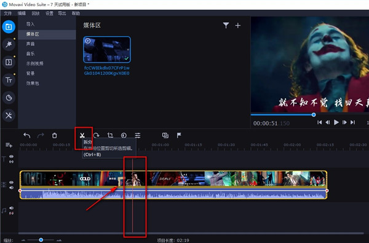Open color adjustments icon
Screen dimensions: 369x243
[x=124, y=136]
